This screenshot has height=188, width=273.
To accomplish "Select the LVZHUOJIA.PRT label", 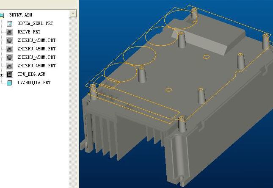I will (34, 83).
